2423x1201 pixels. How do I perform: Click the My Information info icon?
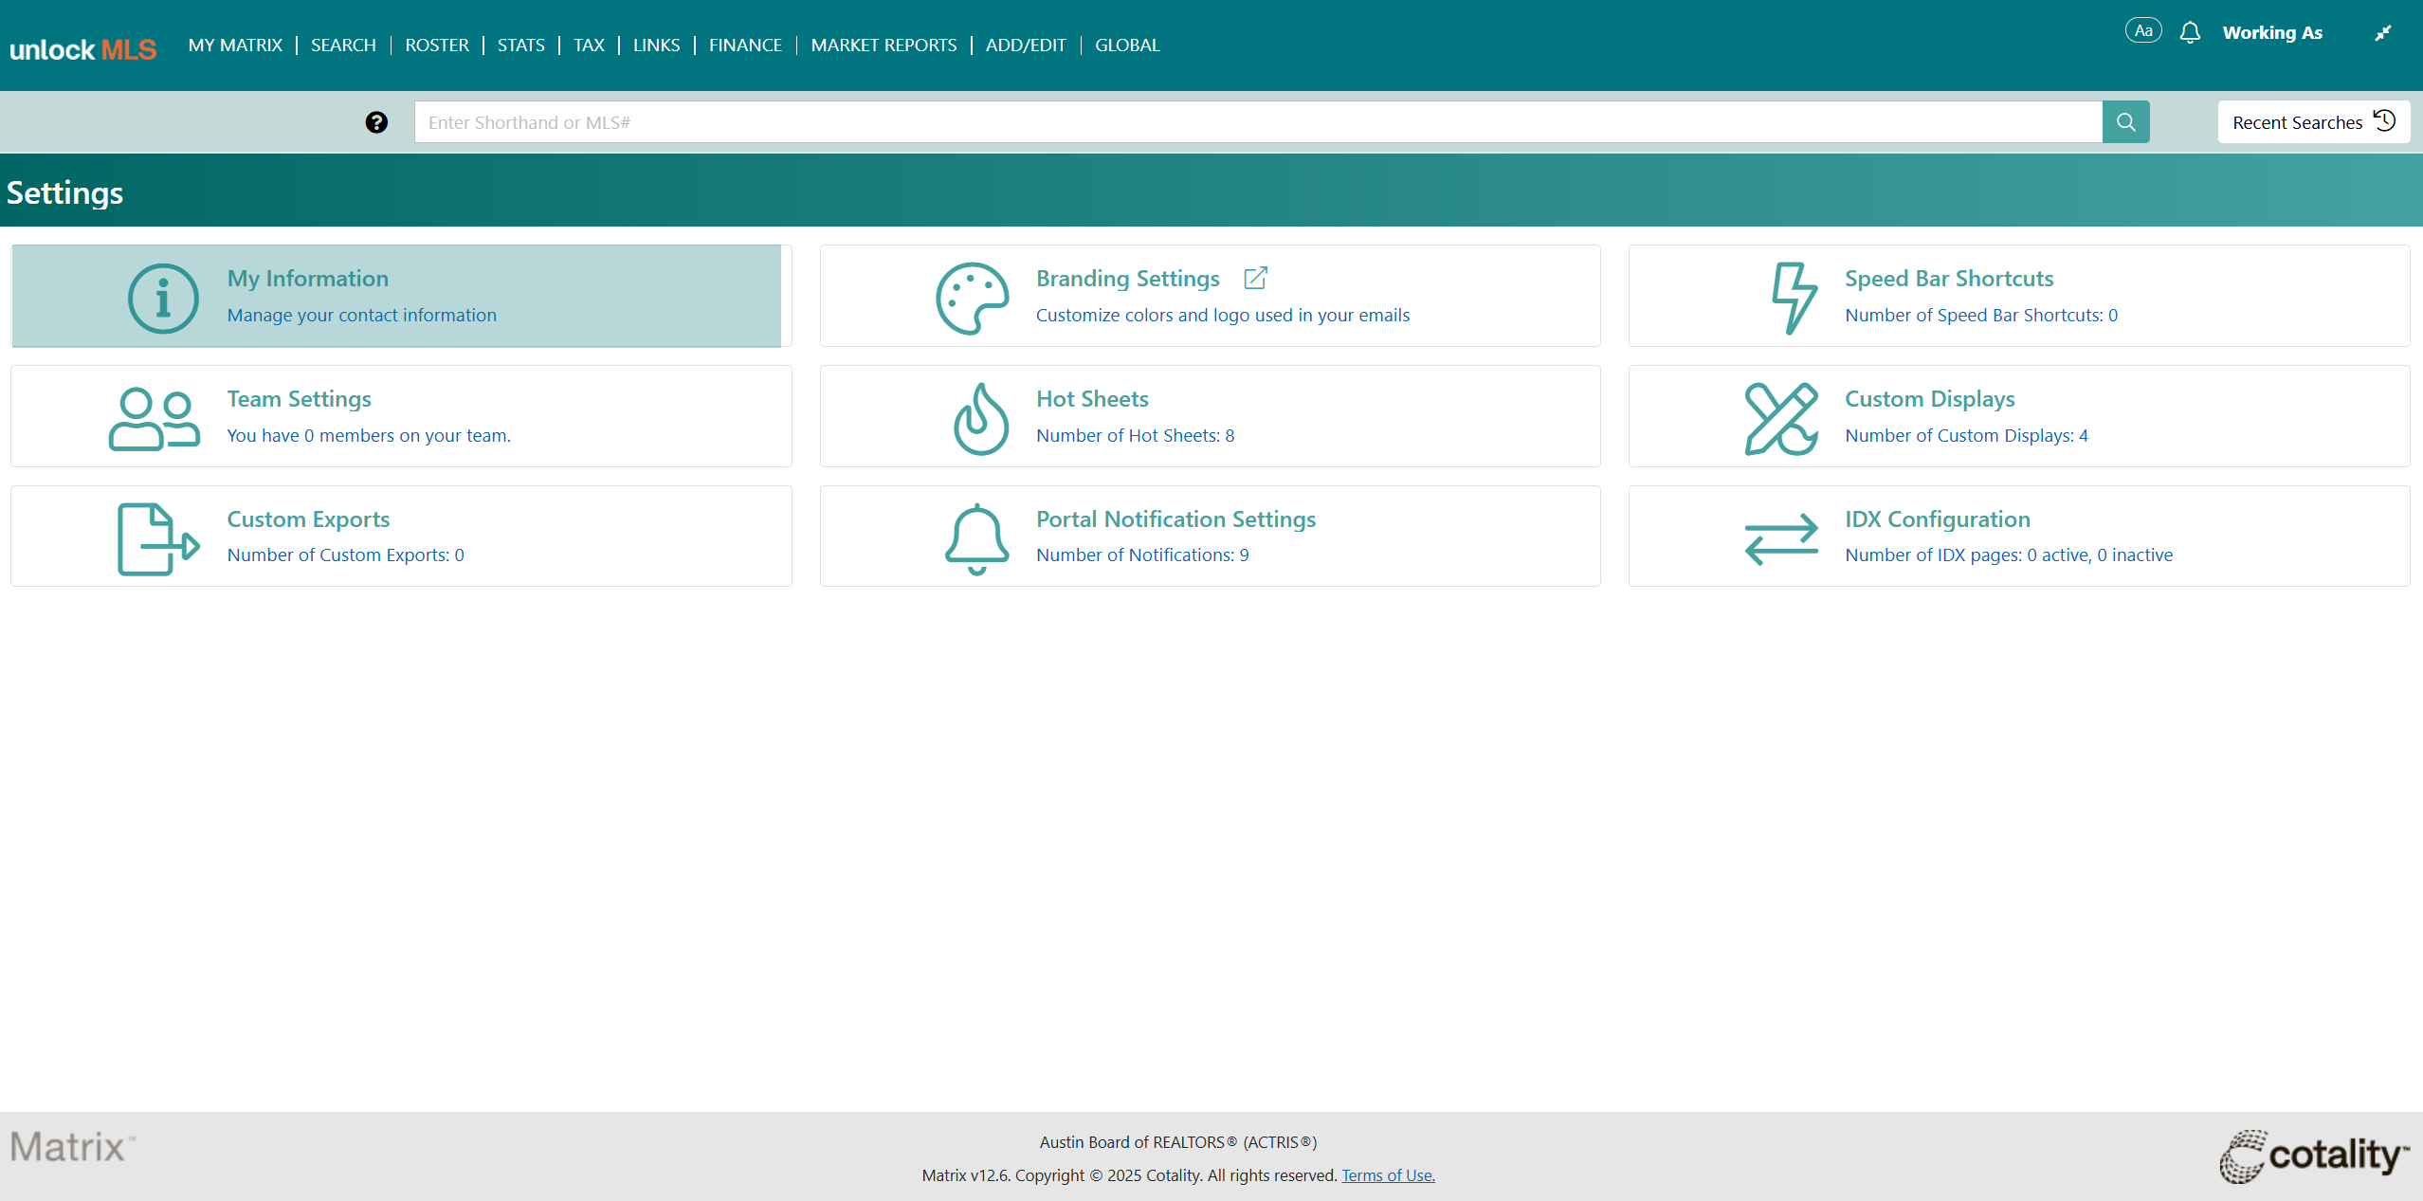[163, 298]
